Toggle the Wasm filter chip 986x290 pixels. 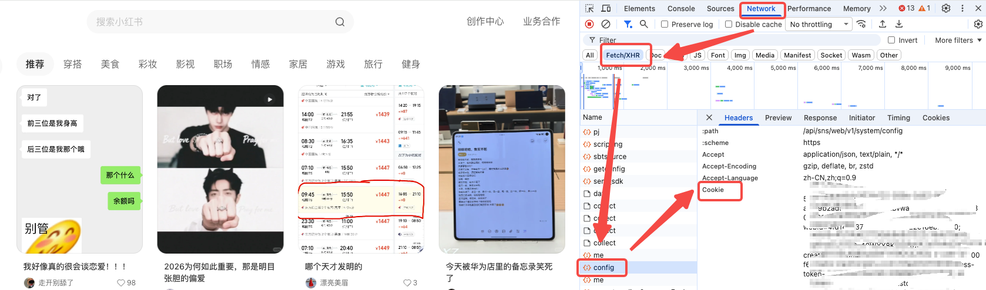[861, 55]
